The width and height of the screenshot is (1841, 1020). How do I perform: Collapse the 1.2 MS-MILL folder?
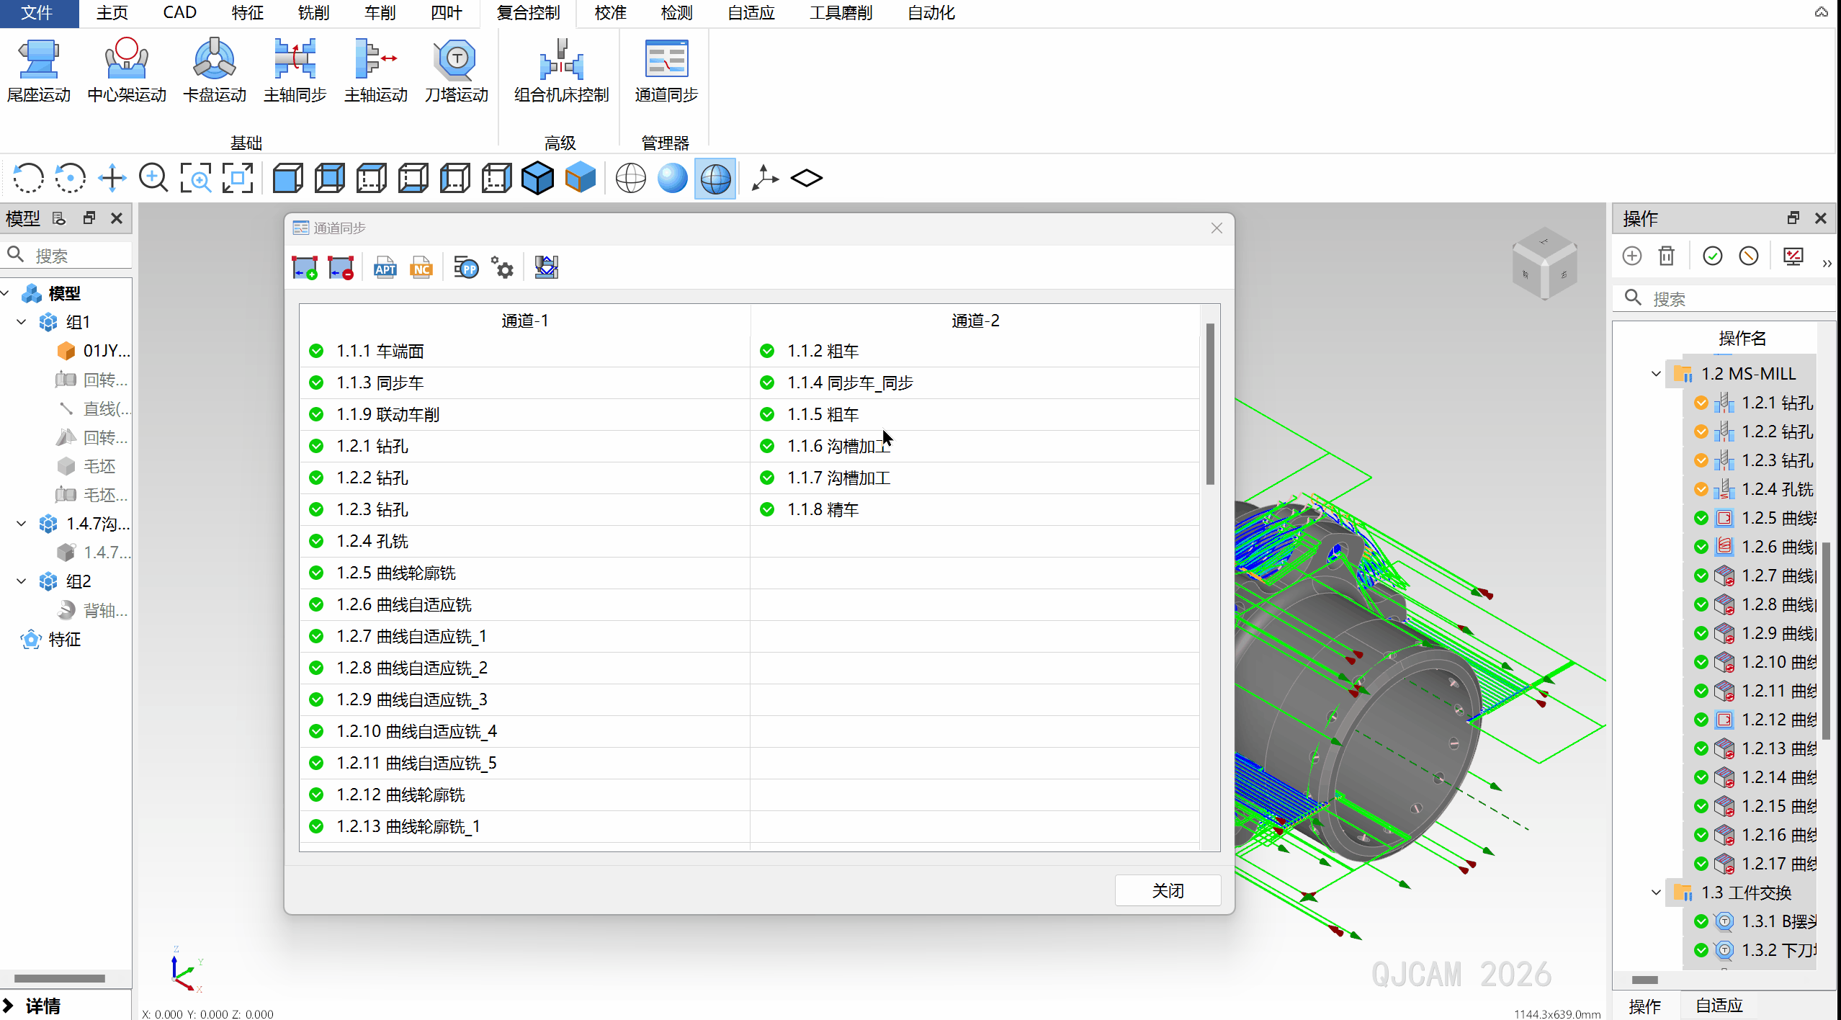click(x=1656, y=374)
